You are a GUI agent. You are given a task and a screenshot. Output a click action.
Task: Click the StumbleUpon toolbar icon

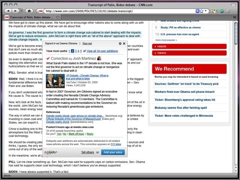(x=222, y=11)
